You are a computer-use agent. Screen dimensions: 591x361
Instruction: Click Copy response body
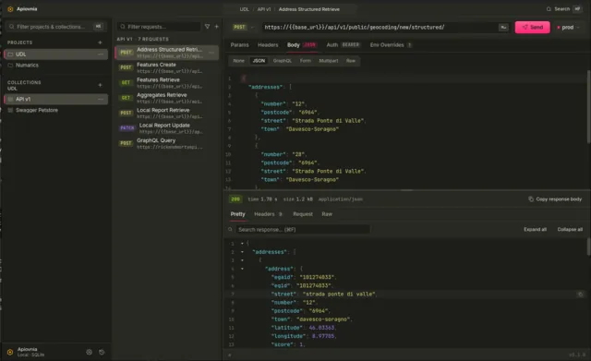pos(555,199)
